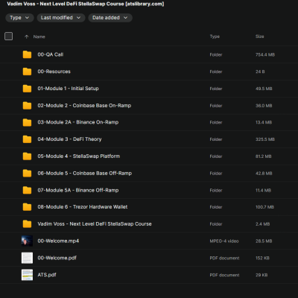This screenshot has height=298, width=298.
Task: Open the Date added filter dropdown
Action: click(110, 18)
